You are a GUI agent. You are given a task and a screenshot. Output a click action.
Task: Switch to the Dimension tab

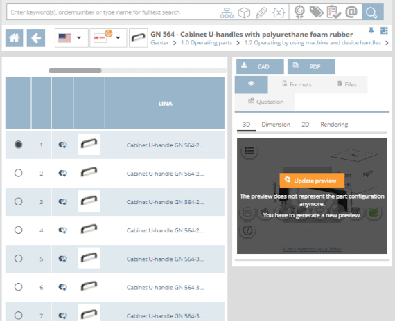click(x=276, y=125)
